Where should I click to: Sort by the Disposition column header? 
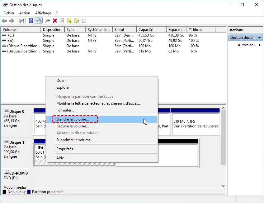pyautogui.click(x=53, y=30)
